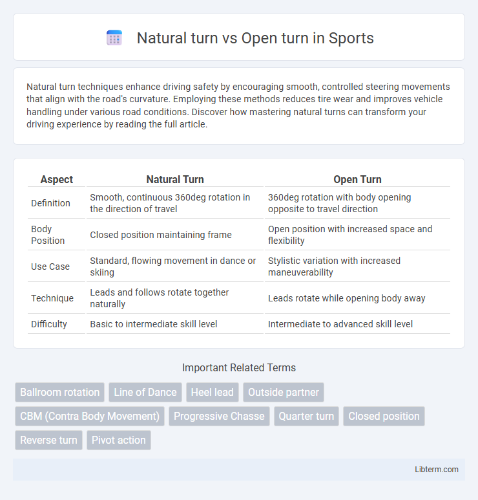Screen dimensions: 478x500
Task: Click the Open Turn column header
Action: 357,180
